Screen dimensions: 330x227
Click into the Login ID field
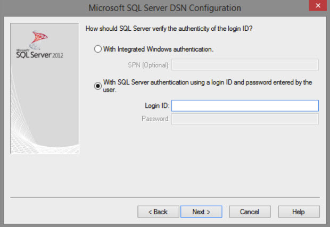pyautogui.click(x=245, y=106)
